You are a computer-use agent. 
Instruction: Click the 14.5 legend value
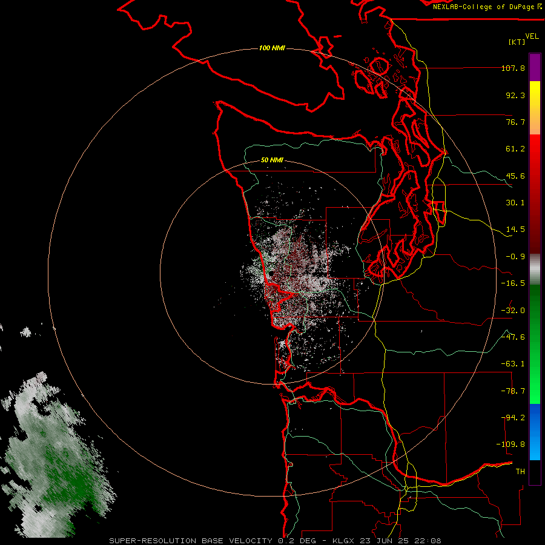pos(515,230)
